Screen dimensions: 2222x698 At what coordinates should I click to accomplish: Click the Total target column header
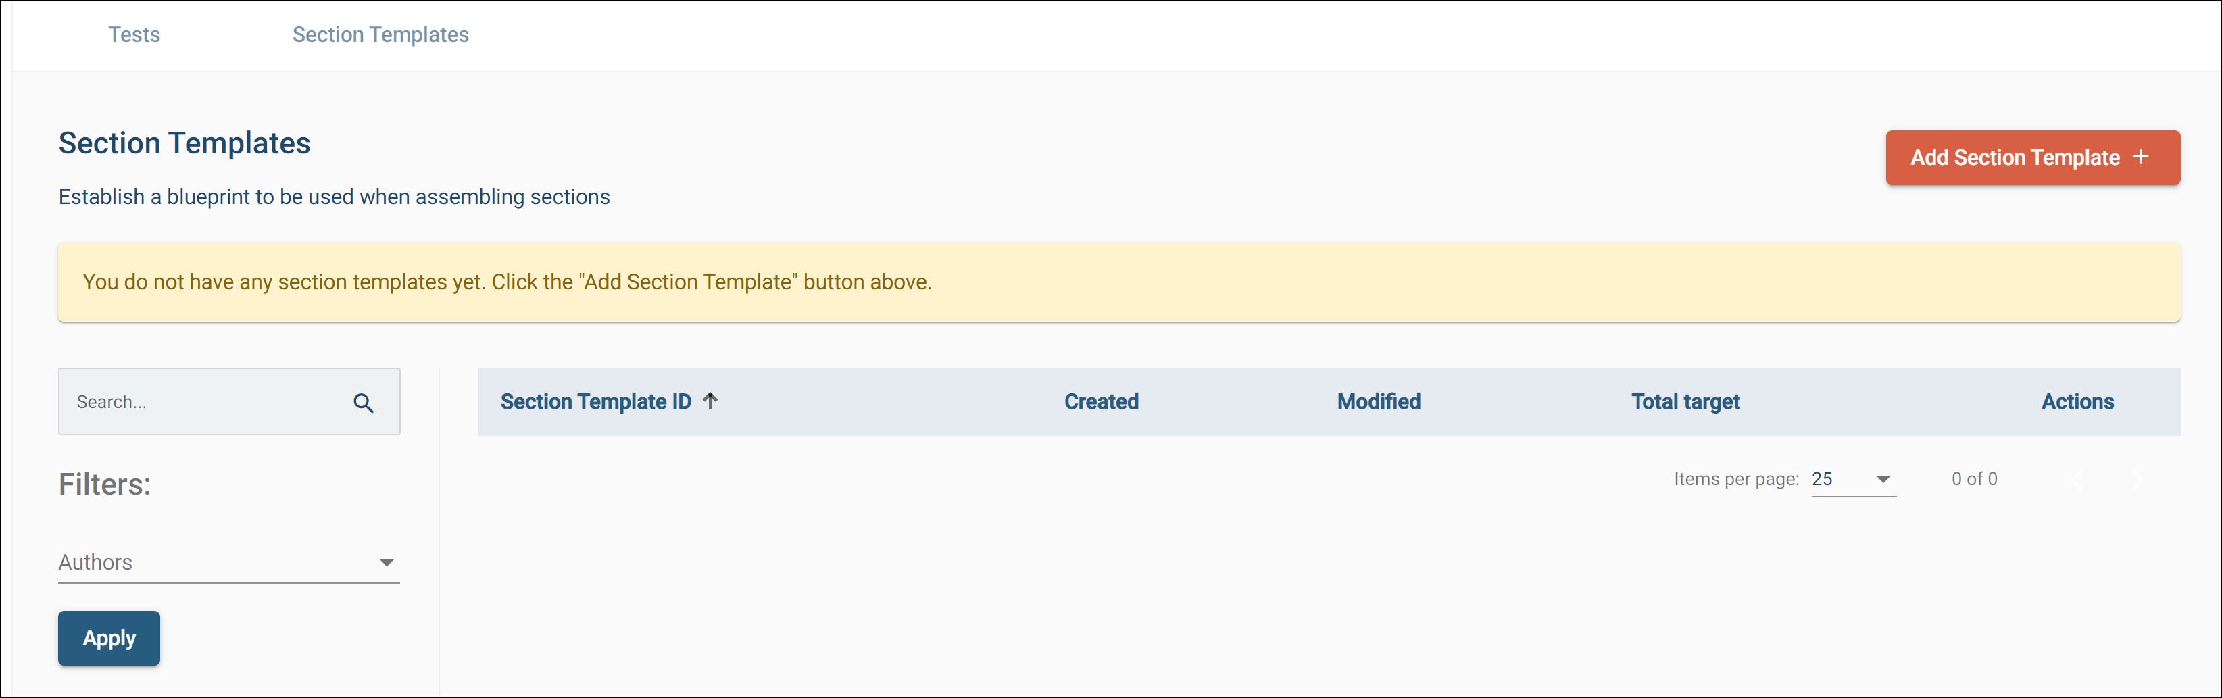(x=1685, y=402)
